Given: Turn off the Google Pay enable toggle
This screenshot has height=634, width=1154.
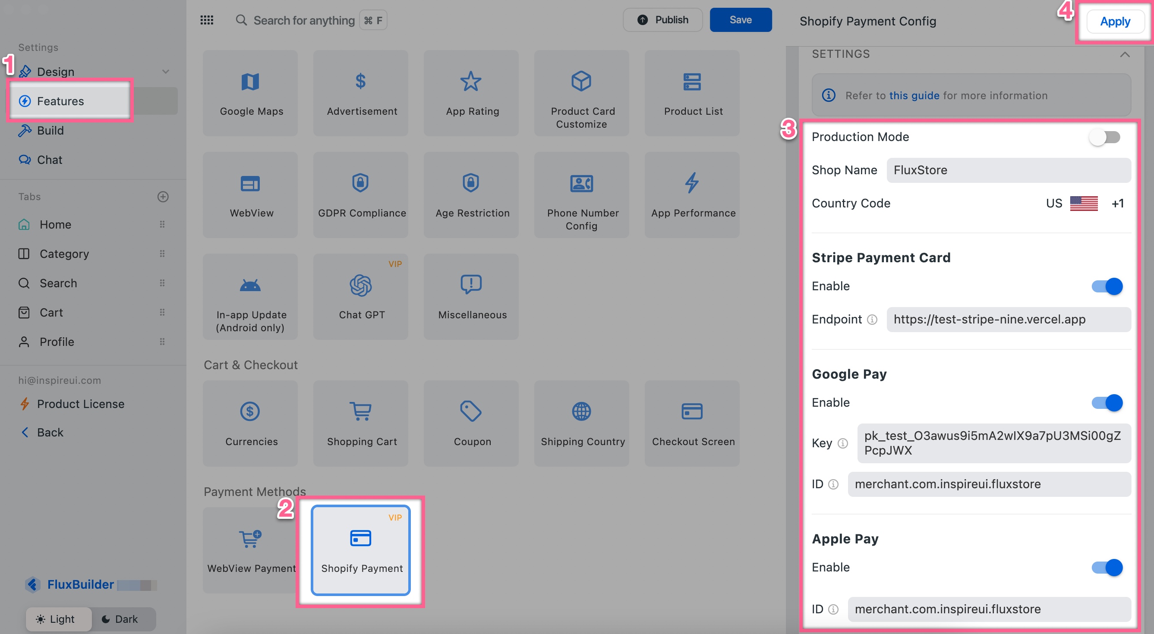Looking at the screenshot, I should click(1107, 402).
